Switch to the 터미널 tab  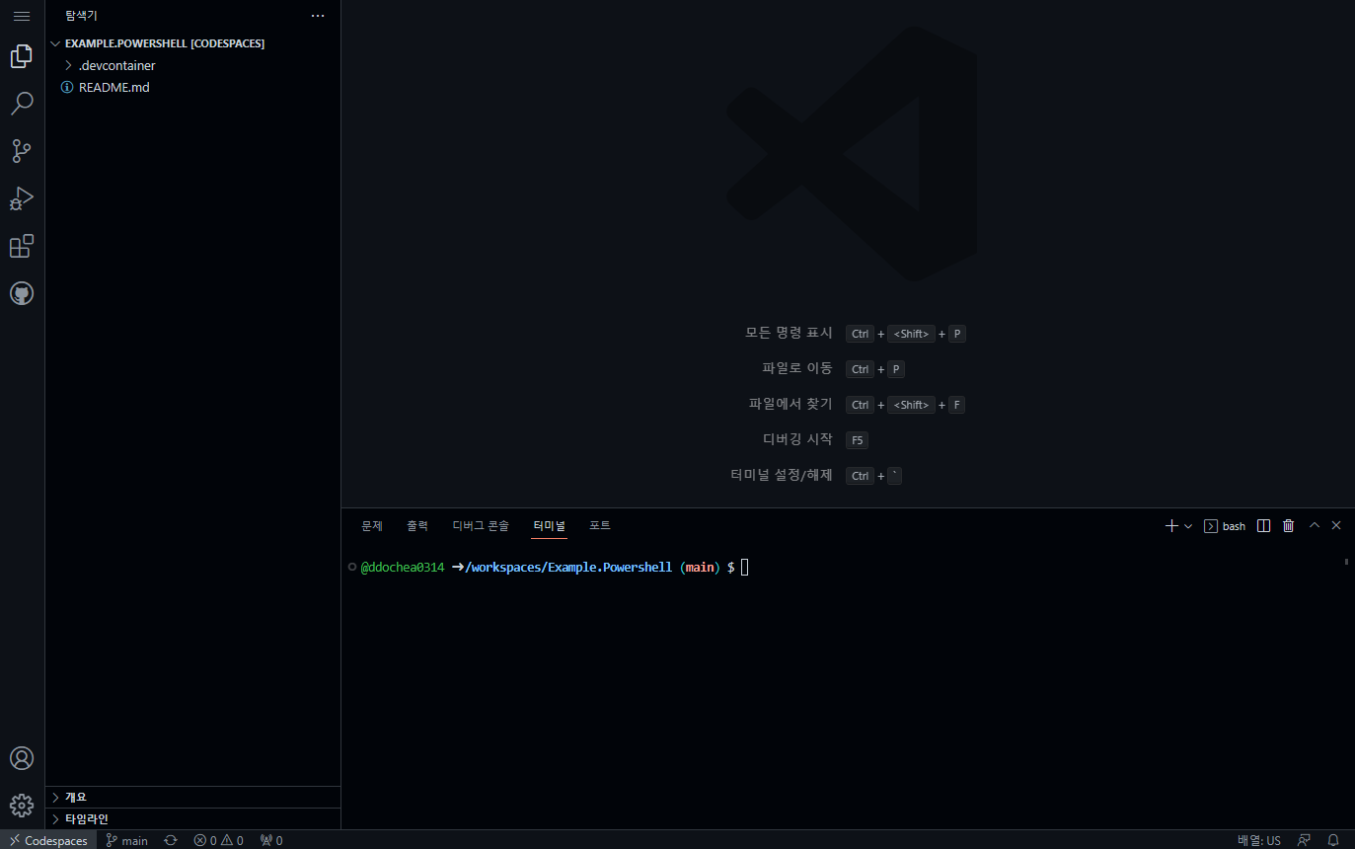(549, 526)
